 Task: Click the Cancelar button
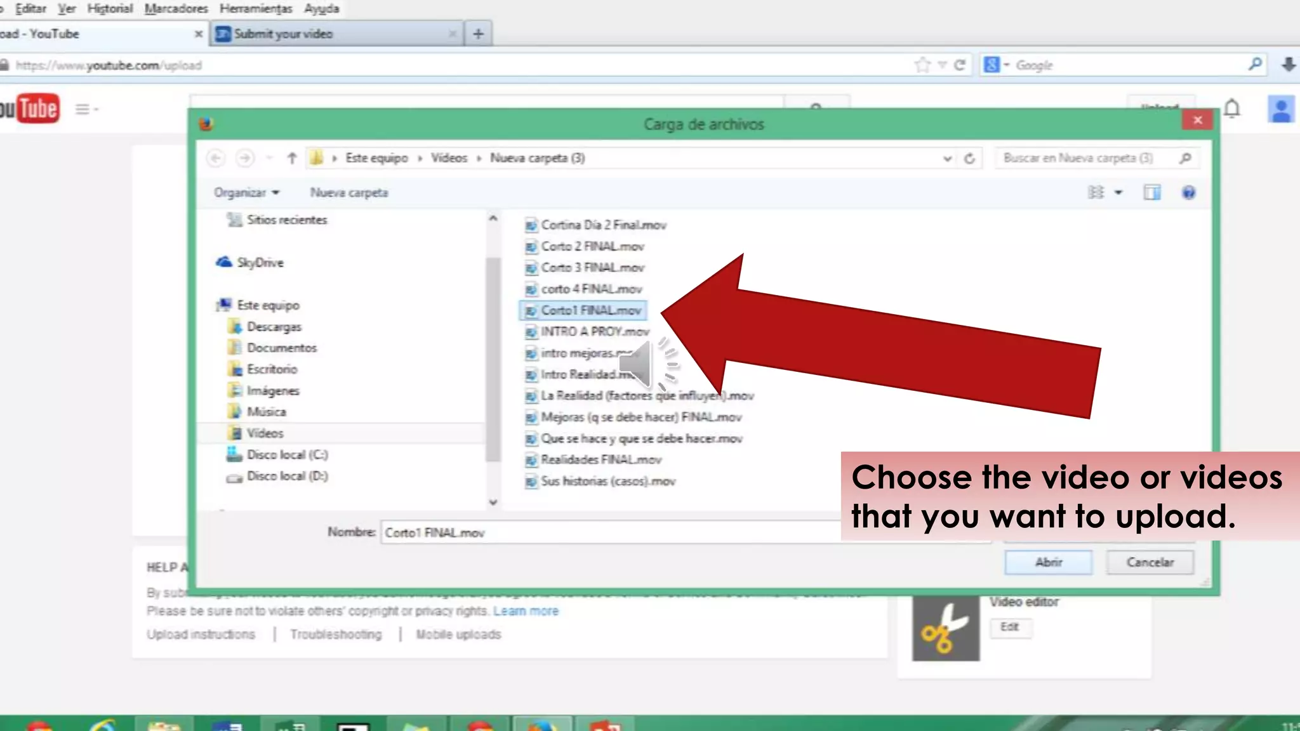[x=1150, y=562]
